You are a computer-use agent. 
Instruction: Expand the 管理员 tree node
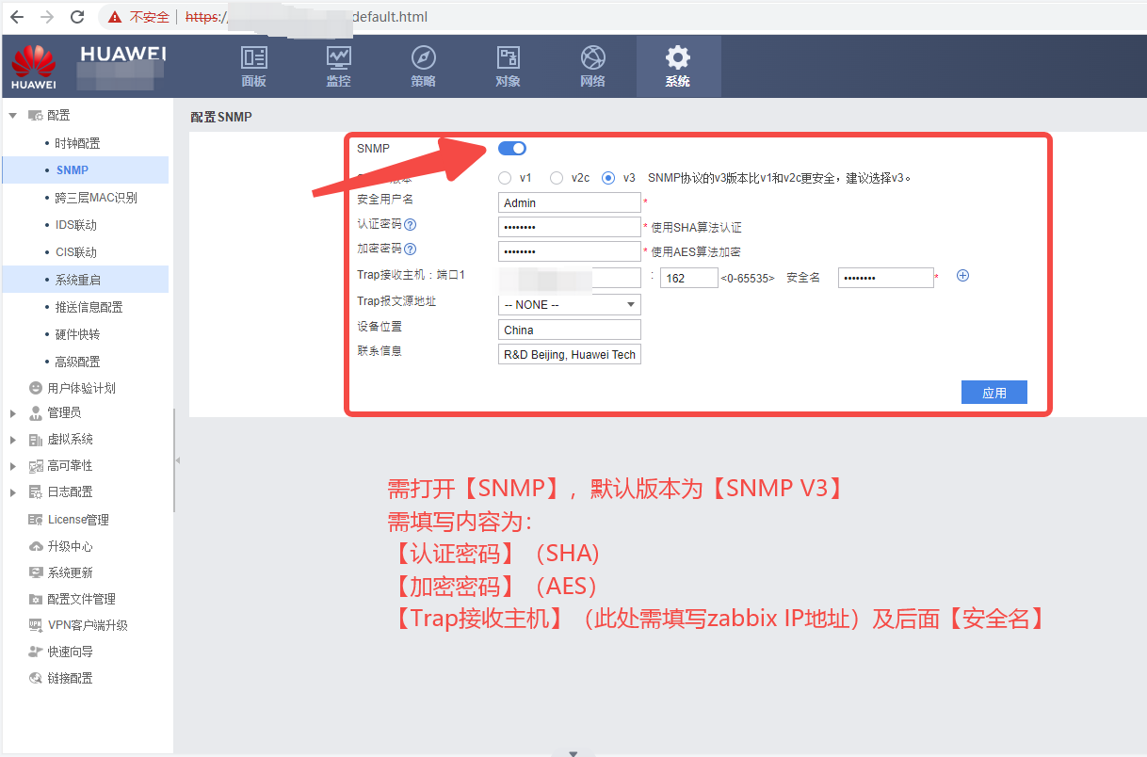[12, 413]
